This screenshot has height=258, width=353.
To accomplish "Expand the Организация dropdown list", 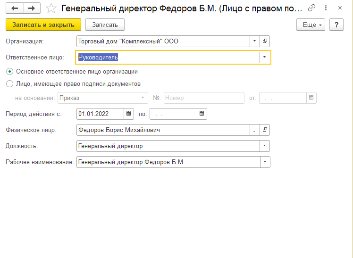I will tap(255, 41).
